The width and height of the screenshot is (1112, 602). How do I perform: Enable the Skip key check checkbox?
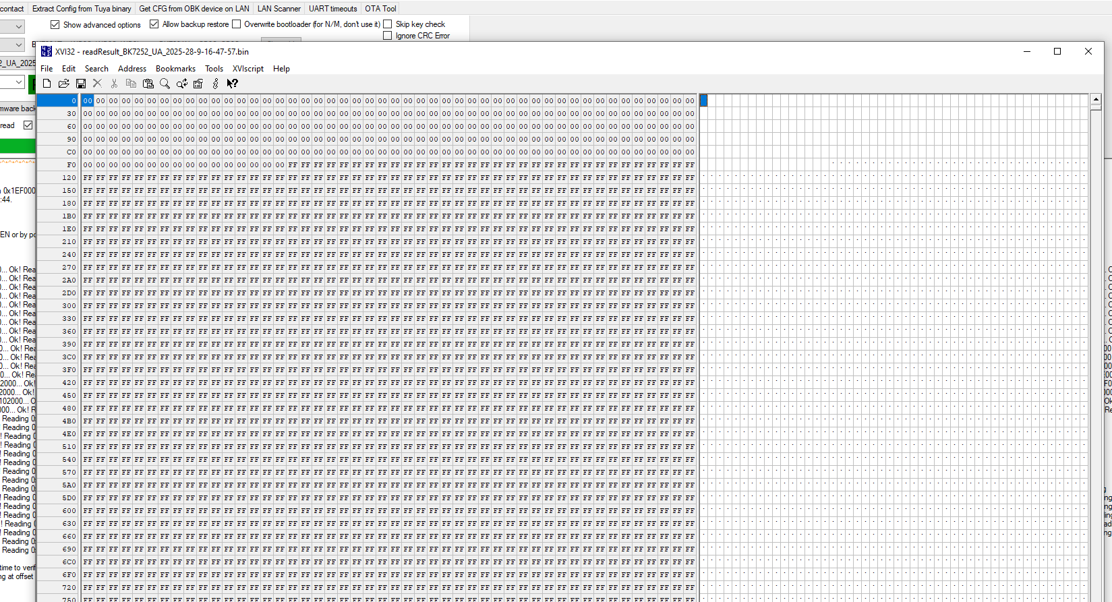388,24
